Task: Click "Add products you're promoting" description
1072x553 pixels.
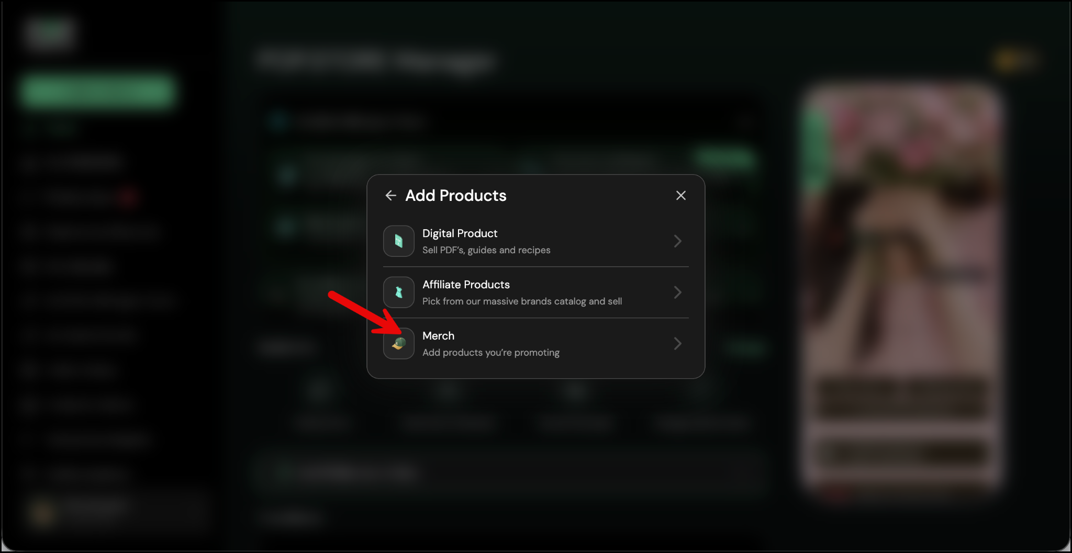Action: [x=490, y=353]
